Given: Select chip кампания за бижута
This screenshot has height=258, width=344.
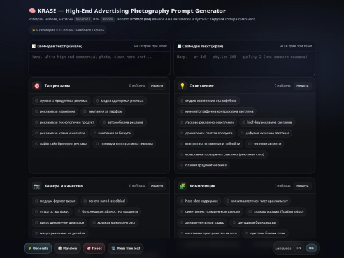Looking at the screenshot, I should [112, 133].
